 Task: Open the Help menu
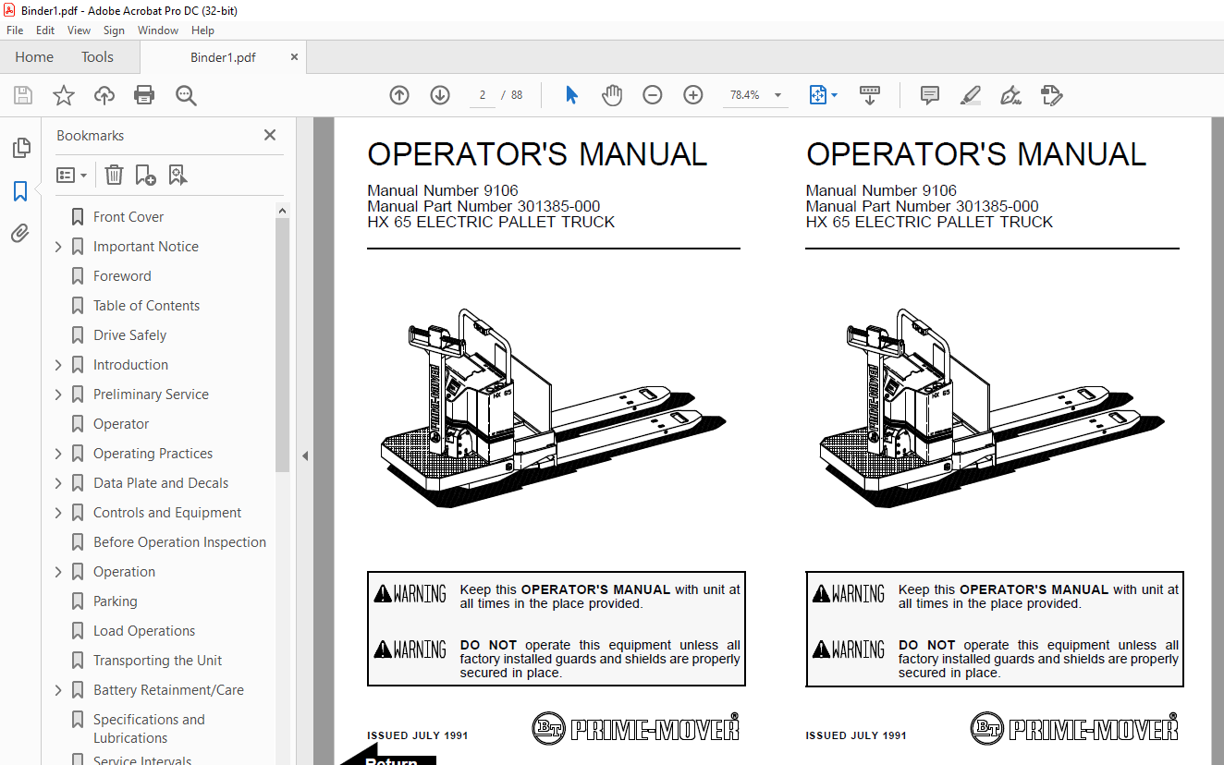click(202, 30)
